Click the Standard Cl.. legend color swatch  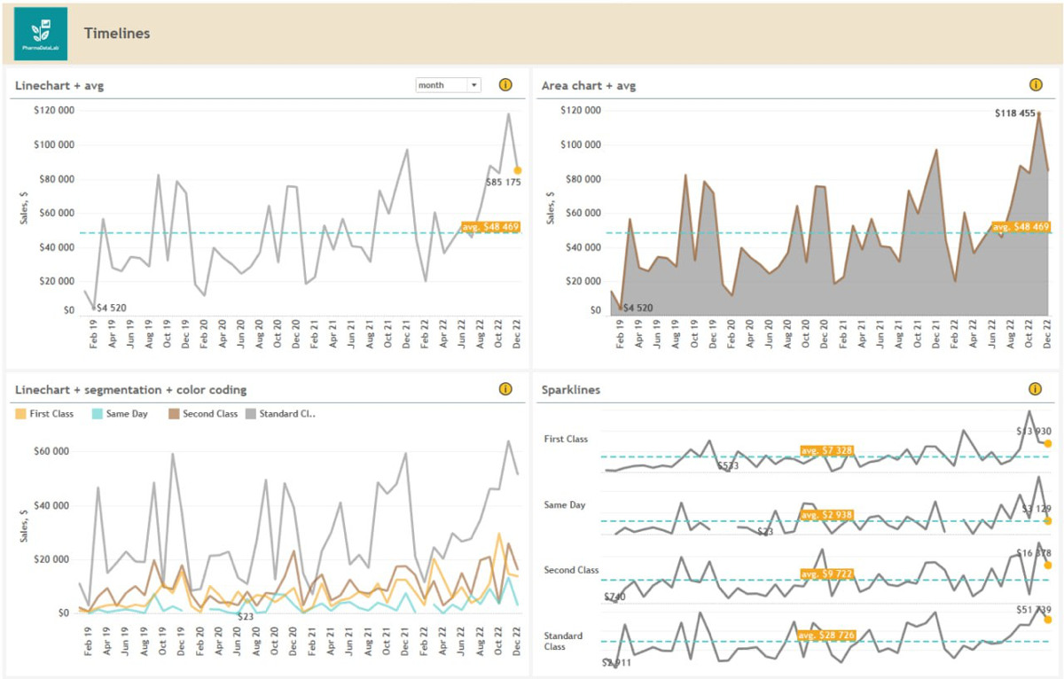251,413
